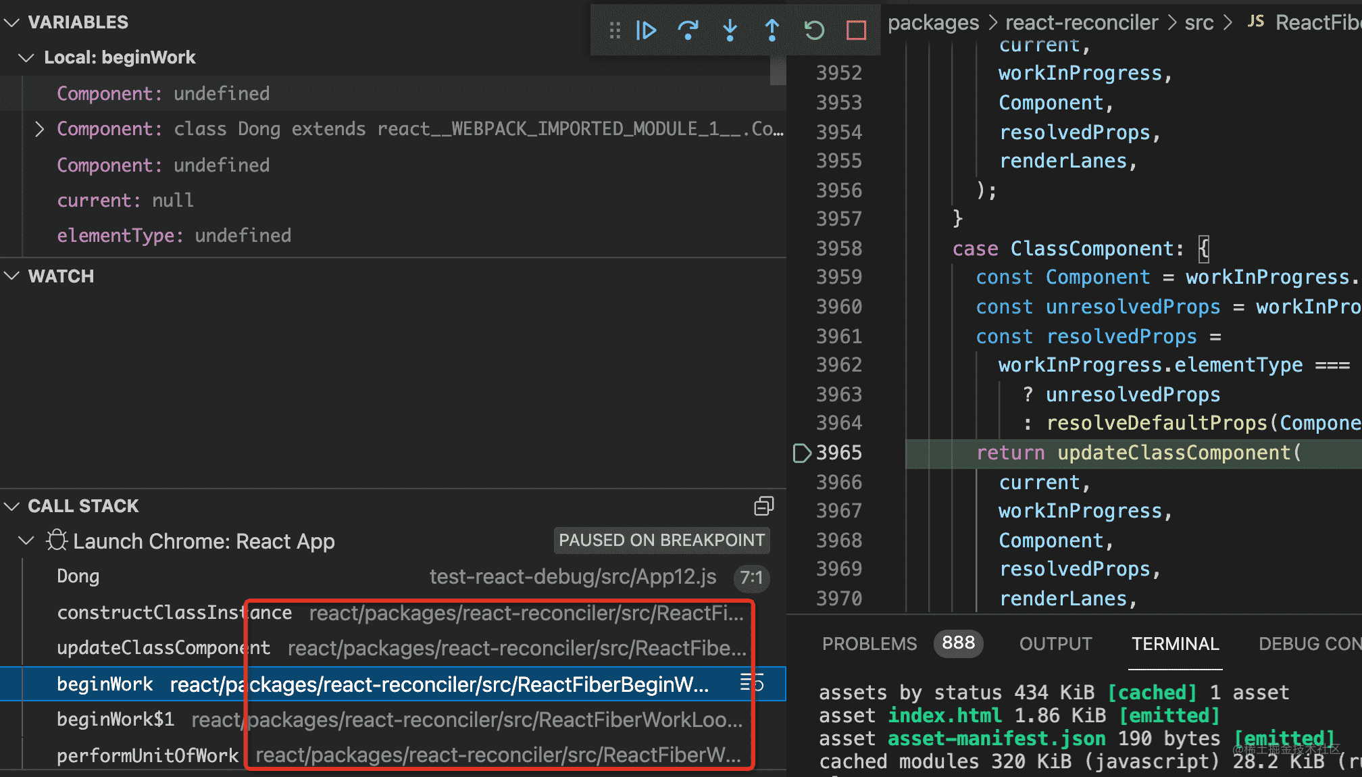Click bug icon beside Launch Chrome session
The height and width of the screenshot is (777, 1362).
(x=57, y=541)
